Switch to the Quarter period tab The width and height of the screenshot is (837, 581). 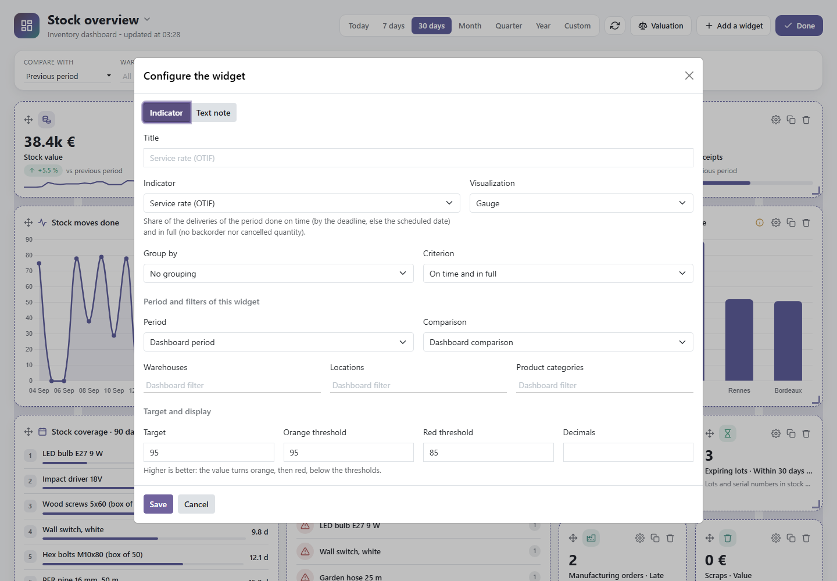(x=509, y=26)
